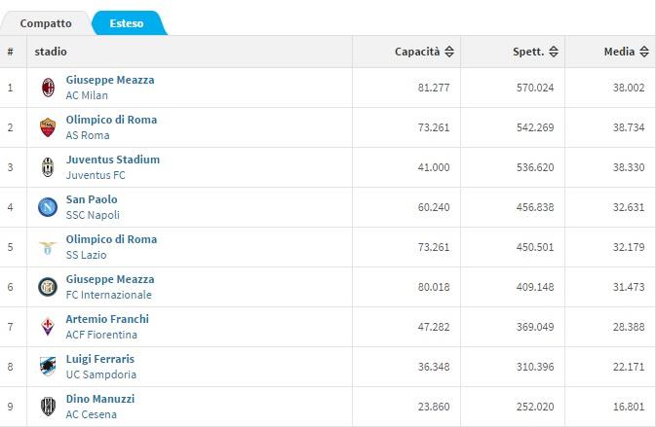The width and height of the screenshot is (656, 427).
Task: Click the AC Milan club crest
Action: point(47,88)
